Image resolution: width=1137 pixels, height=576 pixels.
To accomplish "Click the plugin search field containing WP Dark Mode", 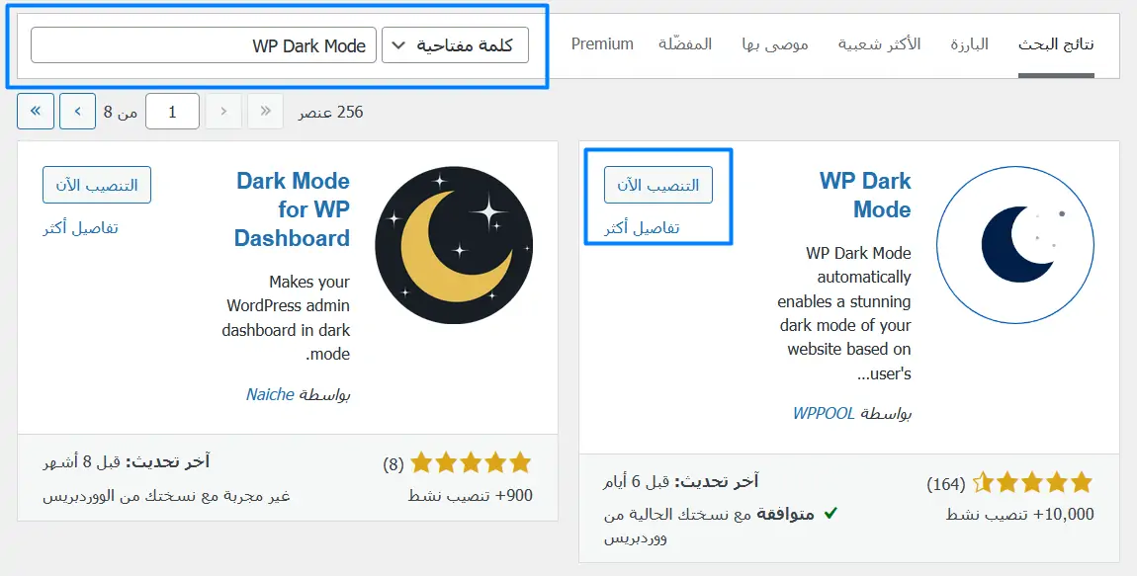I will pos(204,45).
